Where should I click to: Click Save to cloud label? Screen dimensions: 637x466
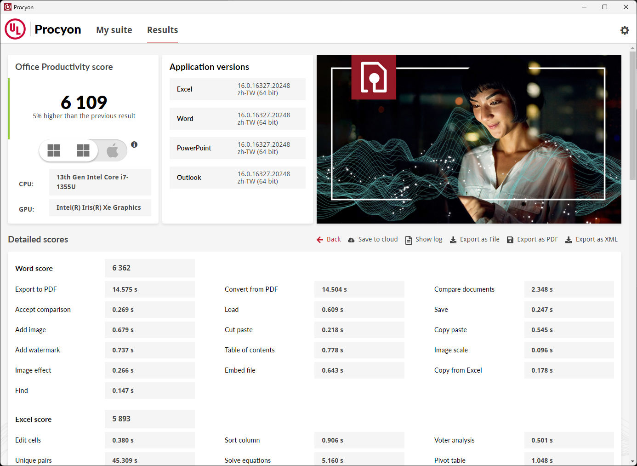(x=378, y=239)
